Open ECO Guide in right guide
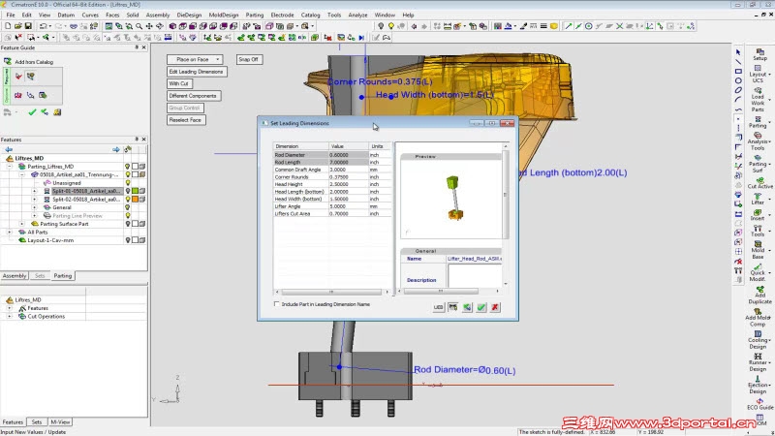775x436 pixels. [x=759, y=404]
